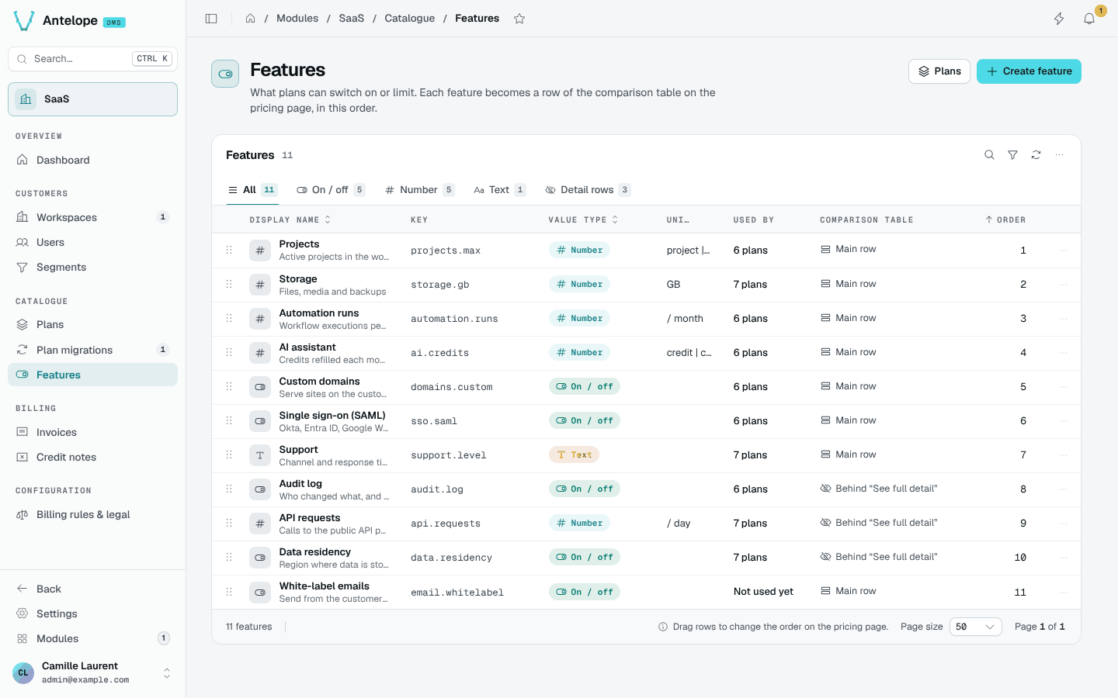The image size is (1118, 698).
Task: Go to the home breadcrumb icon
Action: [250, 19]
